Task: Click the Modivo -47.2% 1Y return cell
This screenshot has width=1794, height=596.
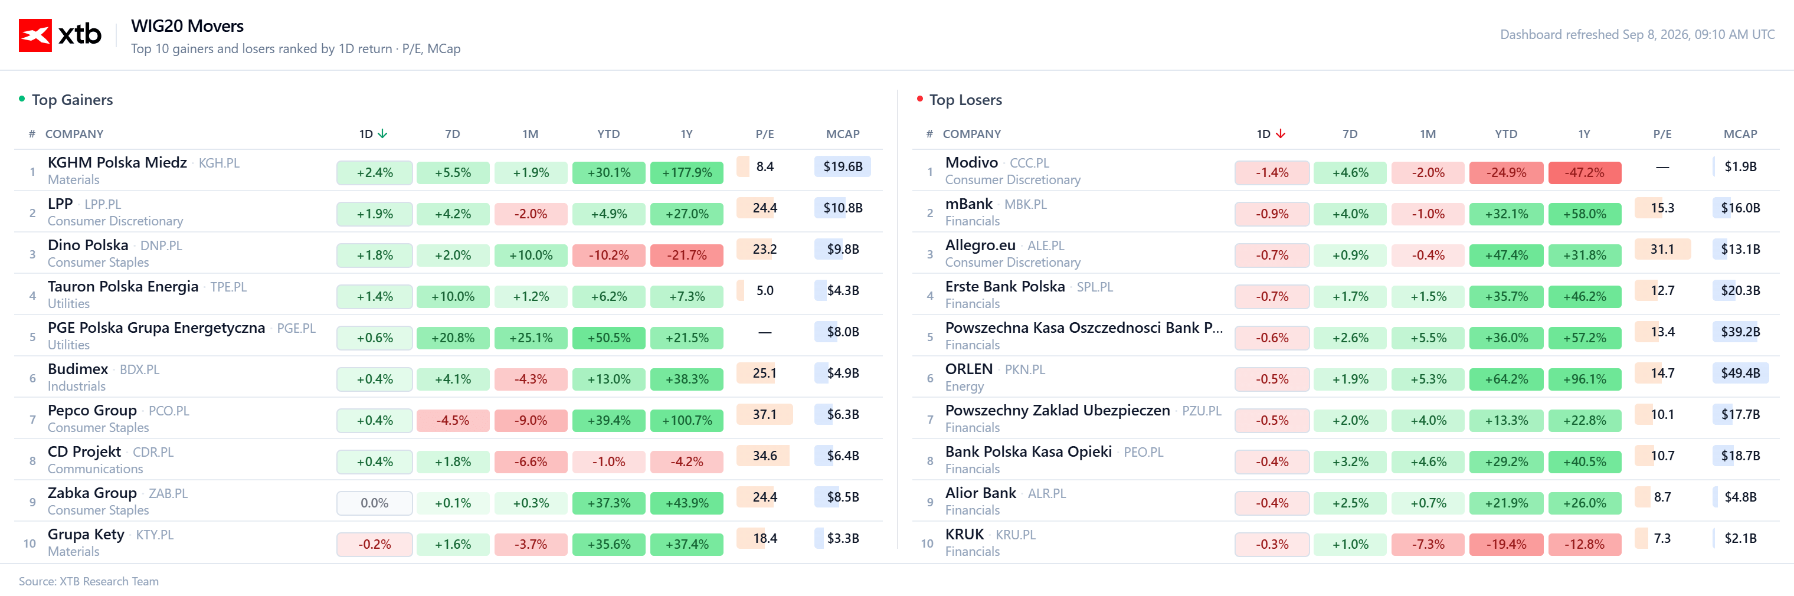Action: (1584, 173)
